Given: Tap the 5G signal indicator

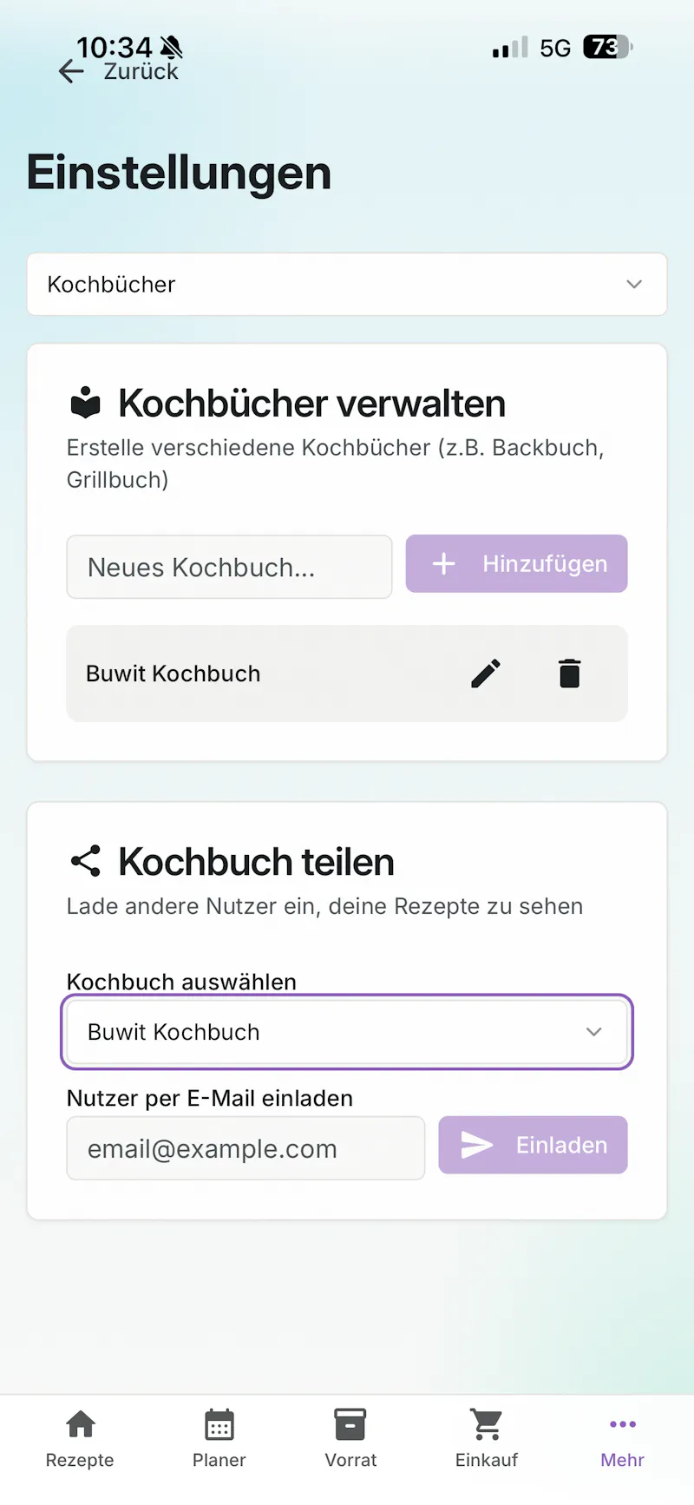Looking at the screenshot, I should point(555,48).
